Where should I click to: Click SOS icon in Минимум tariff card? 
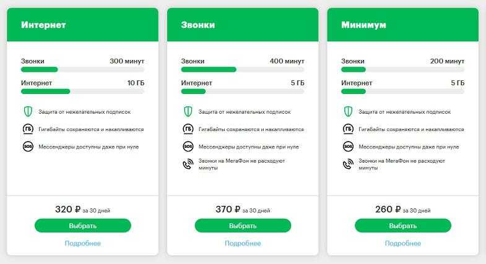(348, 147)
